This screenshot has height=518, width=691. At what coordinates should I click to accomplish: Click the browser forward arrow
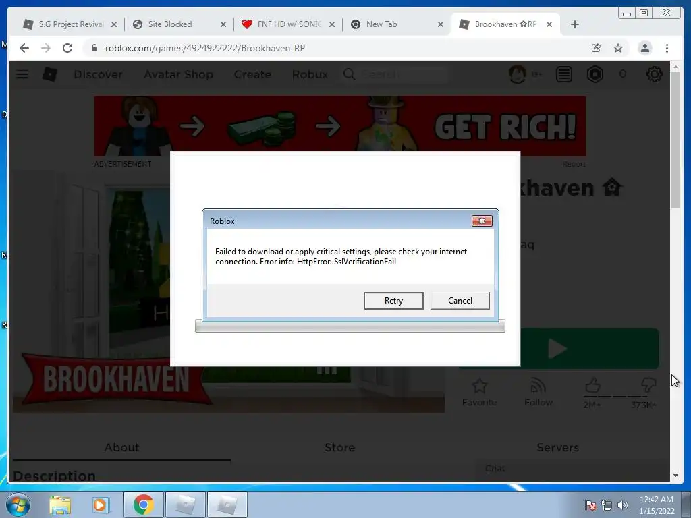click(46, 48)
